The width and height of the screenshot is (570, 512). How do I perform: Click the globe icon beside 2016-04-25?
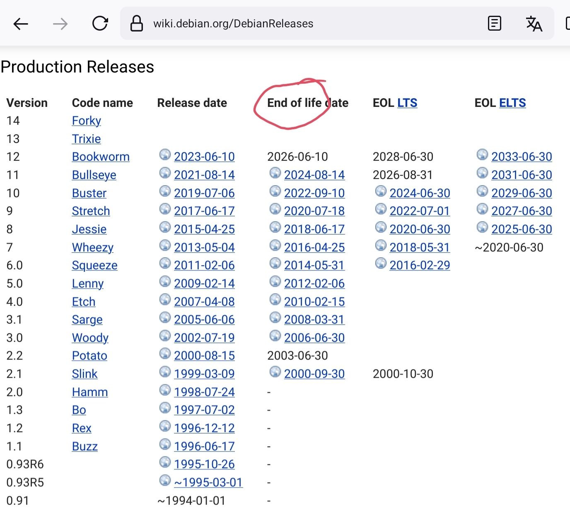coord(275,245)
